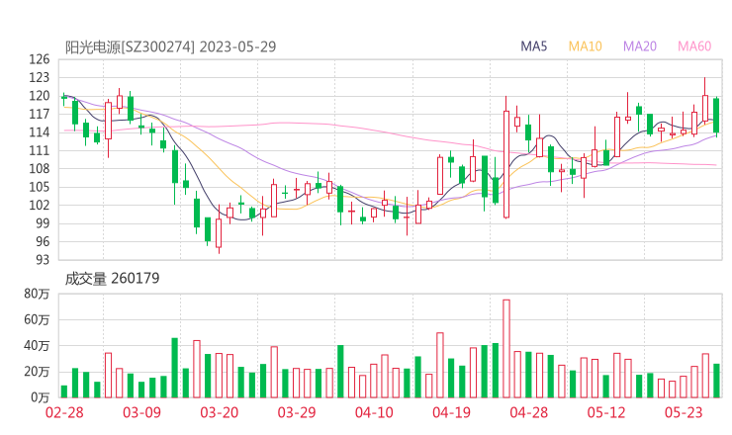Click the 05-12 date axis label
Screen dimensions: 732x435
click(x=606, y=412)
